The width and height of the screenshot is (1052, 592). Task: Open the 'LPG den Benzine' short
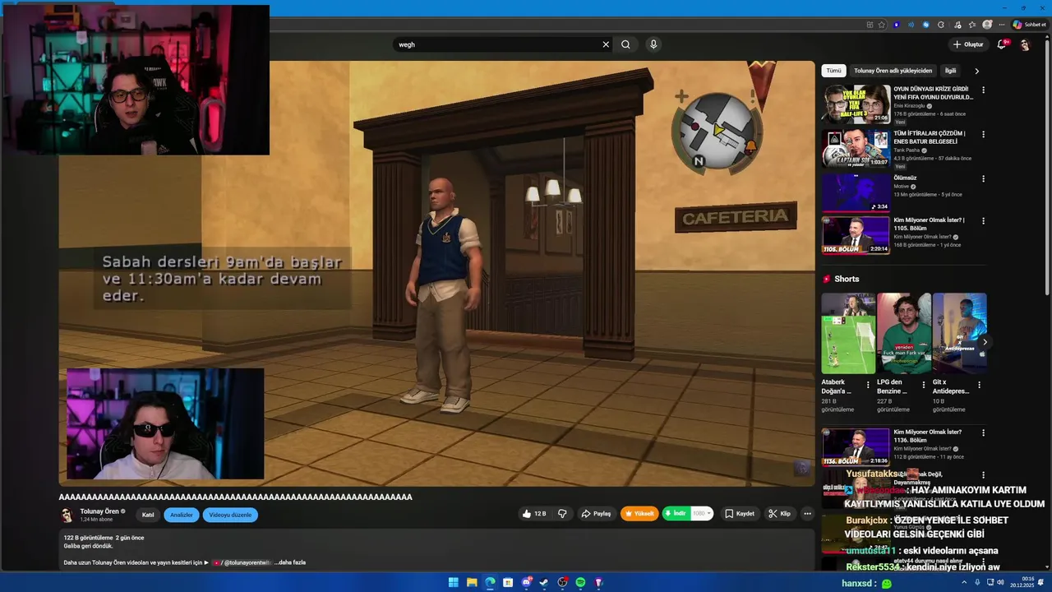coord(904,333)
